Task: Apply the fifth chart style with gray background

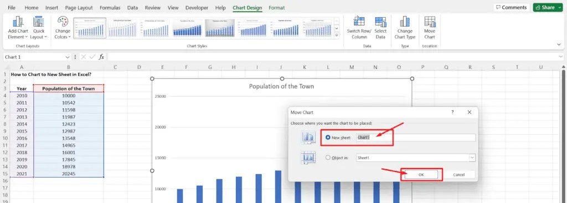Action: 220,28
